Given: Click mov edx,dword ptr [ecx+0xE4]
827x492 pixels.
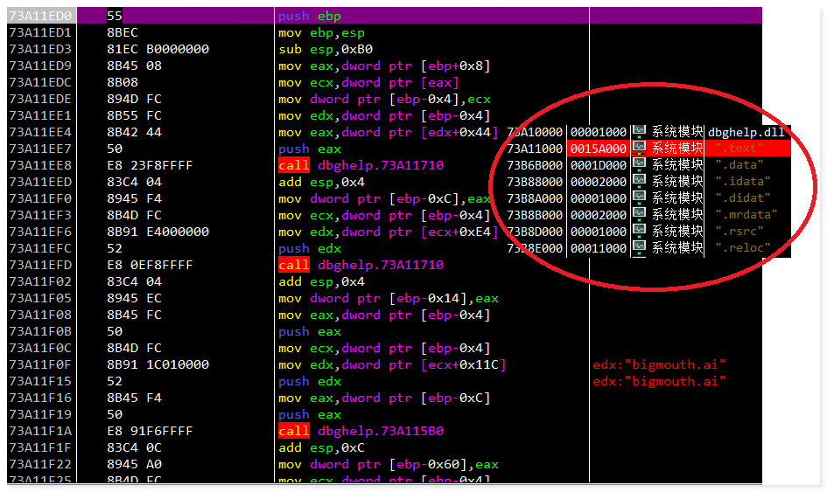Looking at the screenshot, I should click(x=389, y=232).
